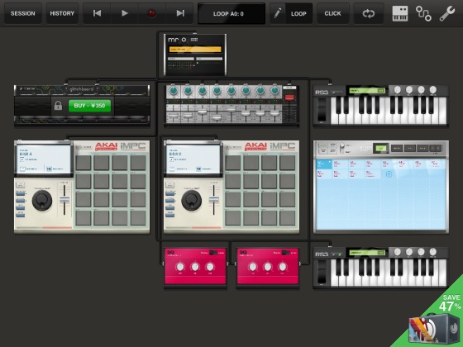This screenshot has height=347, width=463.
Task: Skip forward with the transport button
Action: [180, 13]
